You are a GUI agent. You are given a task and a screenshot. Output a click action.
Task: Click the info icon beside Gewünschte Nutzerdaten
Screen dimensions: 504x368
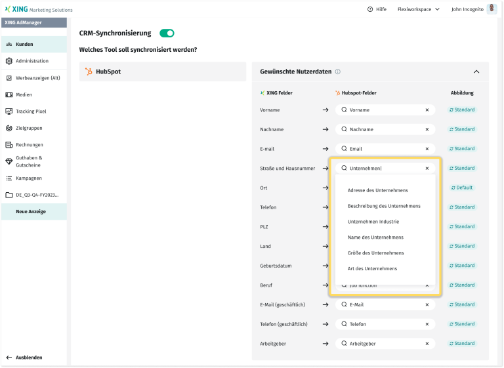338,72
